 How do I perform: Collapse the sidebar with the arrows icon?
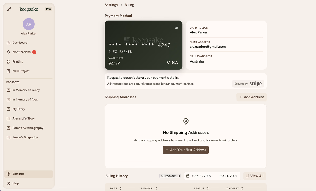9,9
